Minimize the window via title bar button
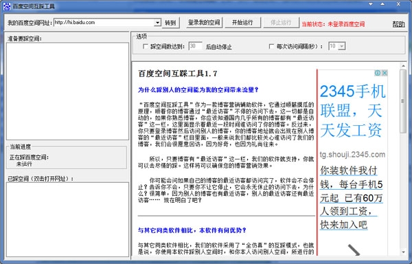The height and width of the screenshot is (264, 412). point(371,4)
